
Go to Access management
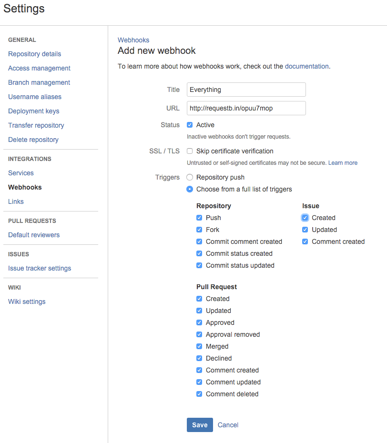coord(39,68)
